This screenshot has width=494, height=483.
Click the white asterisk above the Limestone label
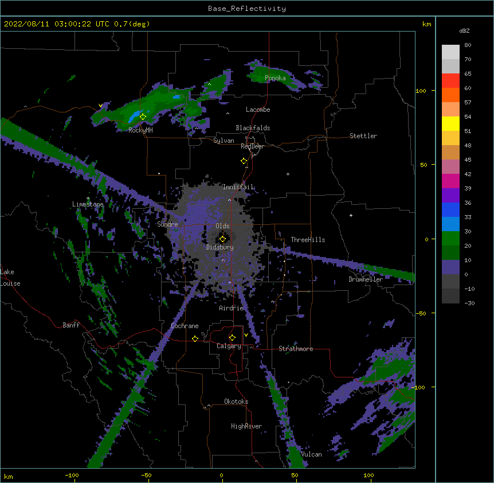click(88, 198)
